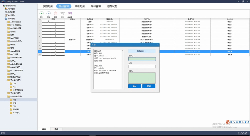Click the Sogou input method tray icon
The height and width of the screenshot is (136, 250).
[228, 122]
